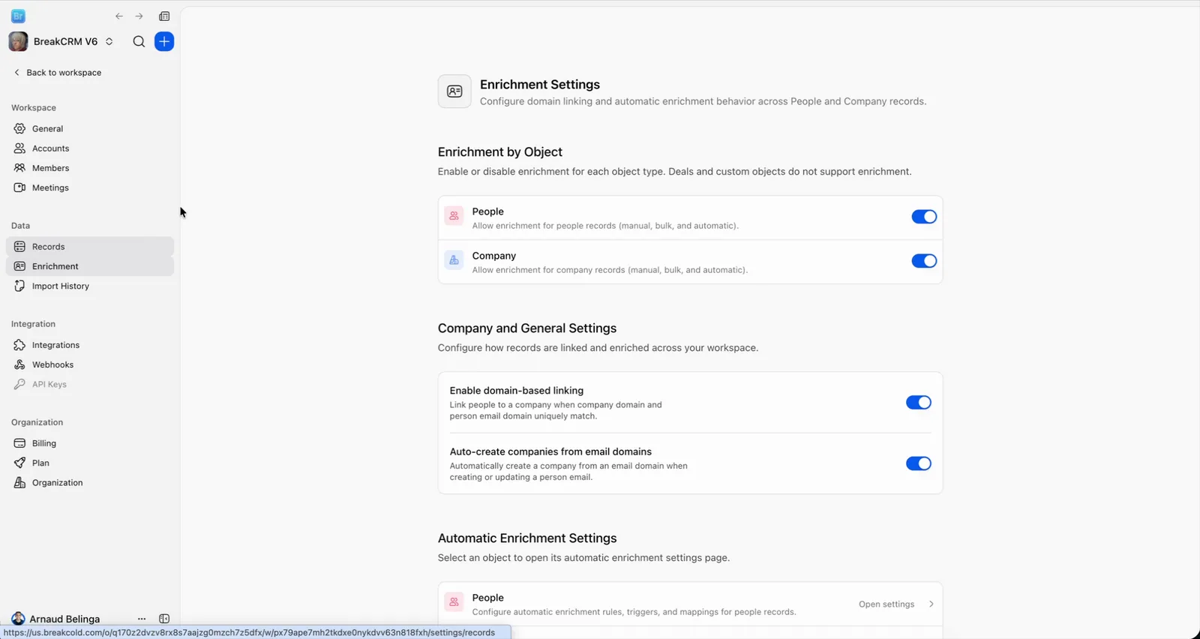Click Back to workspace link
This screenshot has width=1200, height=639.
tap(58, 73)
